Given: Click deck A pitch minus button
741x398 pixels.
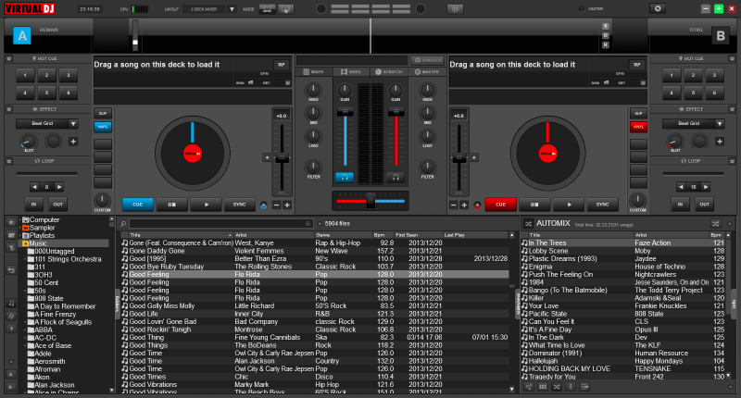Looking at the screenshot, I should tap(276, 205).
